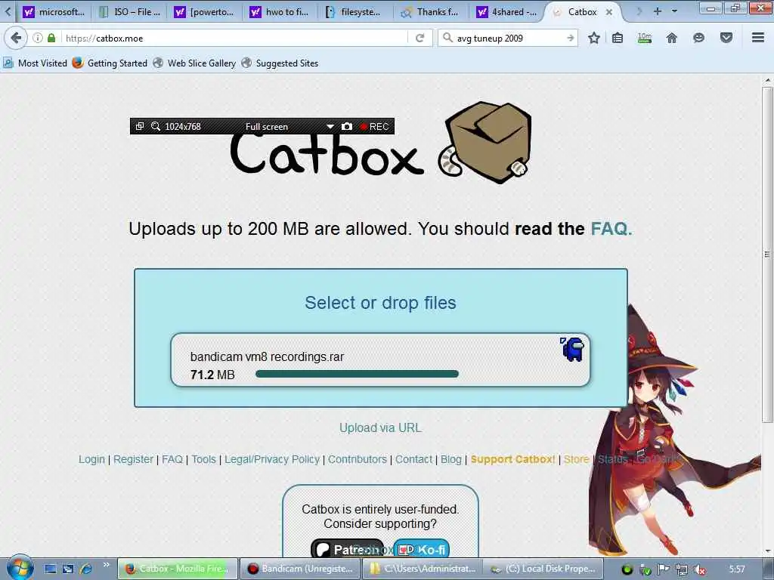Image resolution: width=774 pixels, height=580 pixels.
Task: Open the Most Visited bookmarks folder
Action: (35, 63)
